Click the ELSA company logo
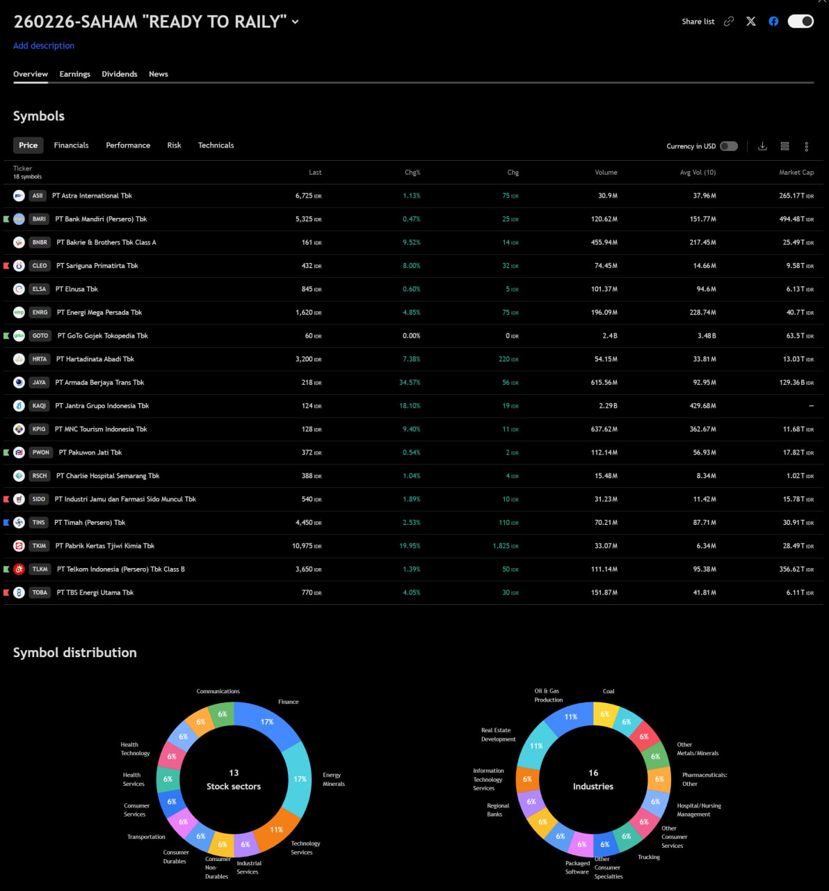Screen dimensions: 829x891 pyautogui.click(x=19, y=289)
